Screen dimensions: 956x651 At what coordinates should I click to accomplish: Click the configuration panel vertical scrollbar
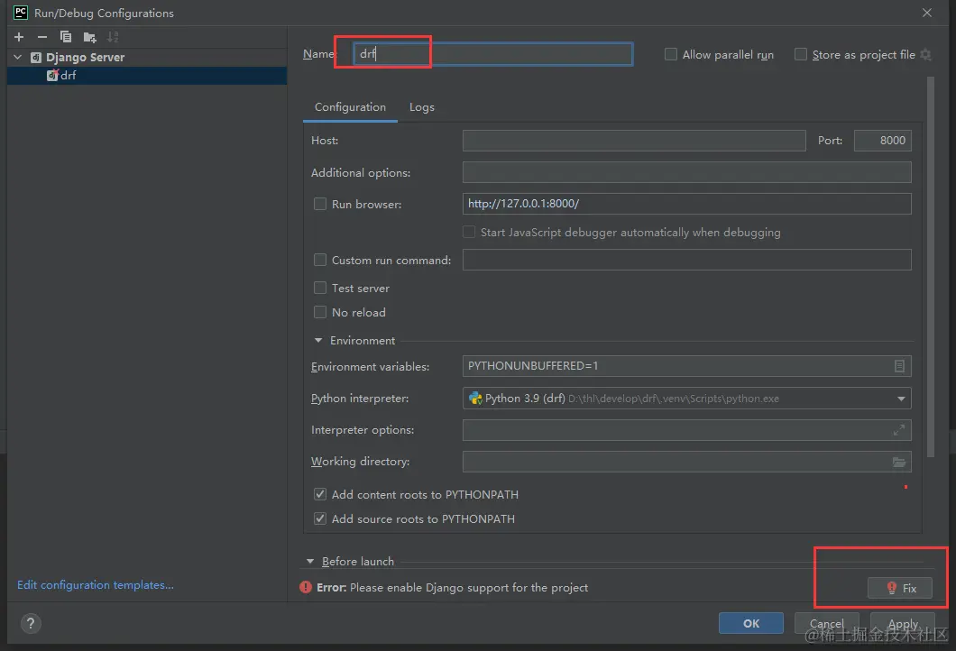(931, 267)
